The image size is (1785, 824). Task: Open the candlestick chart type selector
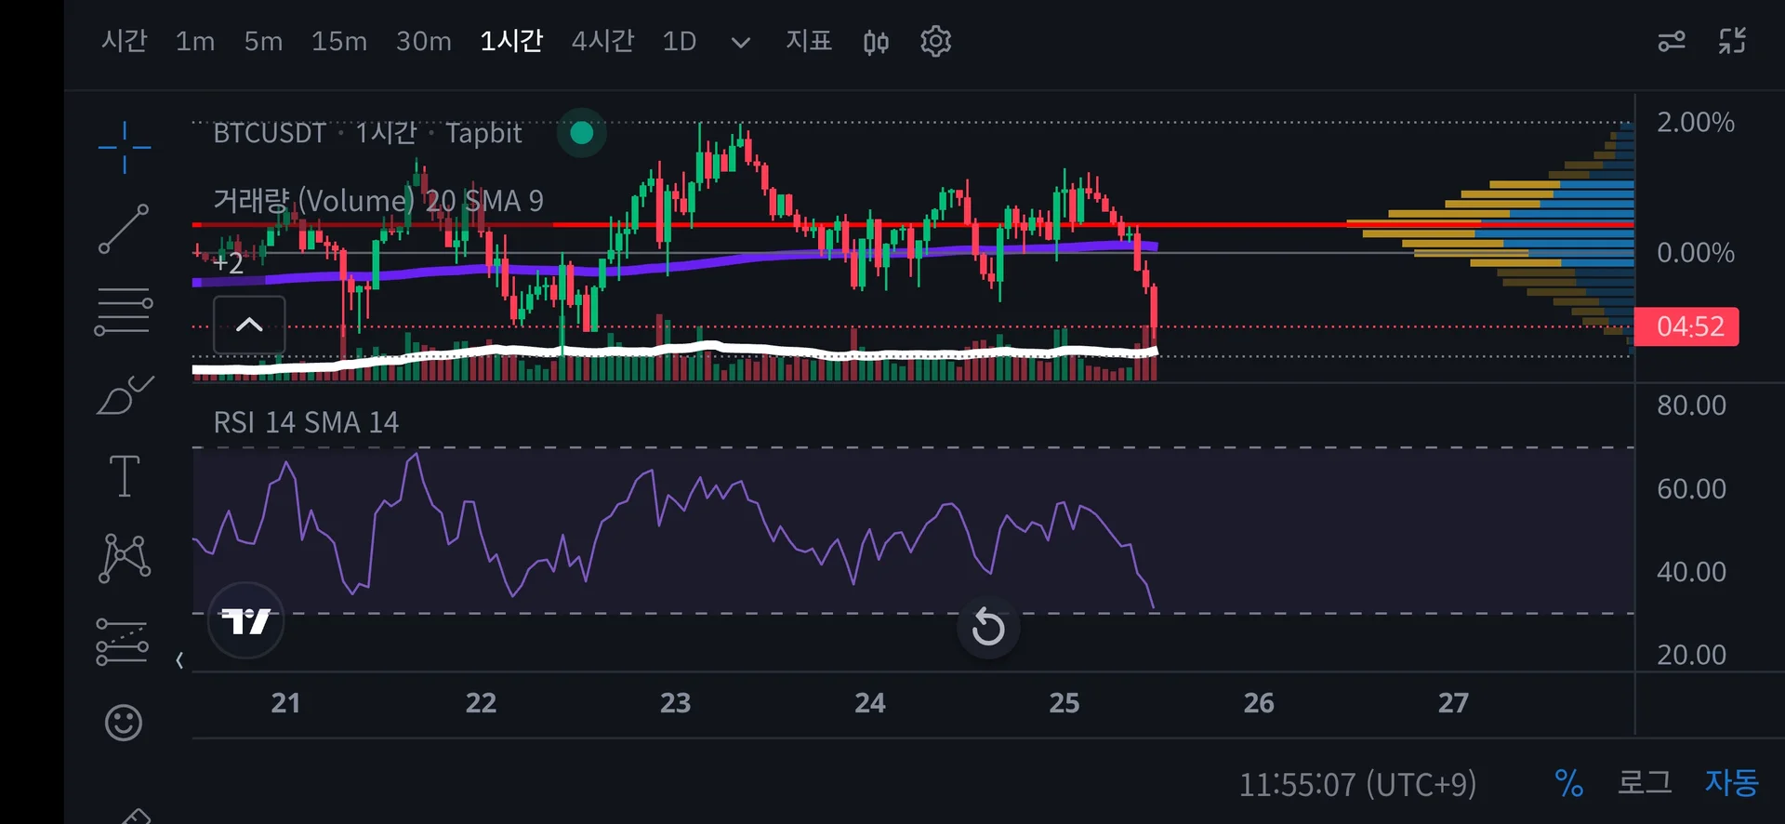876,42
